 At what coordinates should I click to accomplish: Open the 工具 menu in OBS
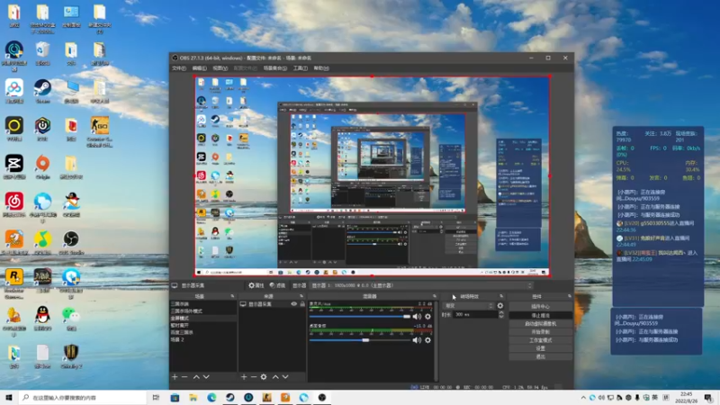(301, 68)
